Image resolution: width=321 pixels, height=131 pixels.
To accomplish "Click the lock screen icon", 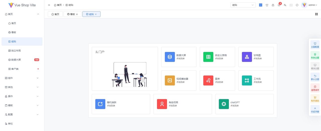I will click(273, 5).
